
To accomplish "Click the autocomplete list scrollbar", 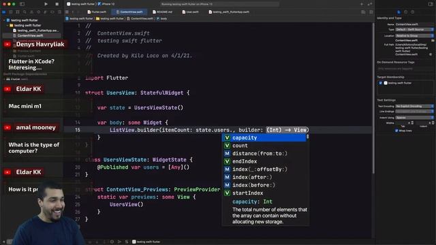I will 307,137.
